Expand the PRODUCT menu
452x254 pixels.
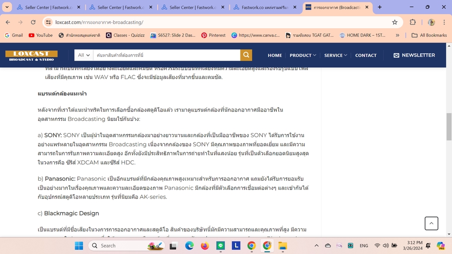303,56
